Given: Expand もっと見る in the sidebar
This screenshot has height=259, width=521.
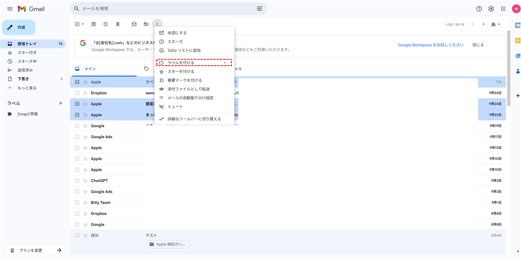Looking at the screenshot, I should 27,88.
